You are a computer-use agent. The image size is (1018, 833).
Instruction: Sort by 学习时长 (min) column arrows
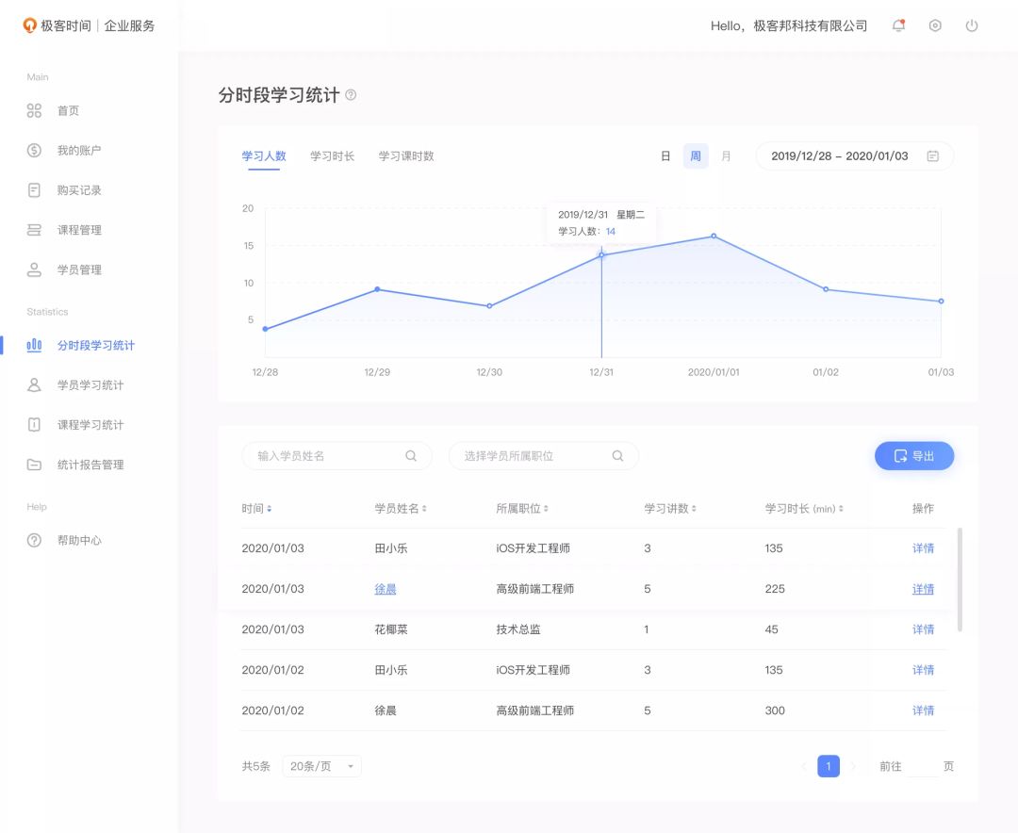841,509
